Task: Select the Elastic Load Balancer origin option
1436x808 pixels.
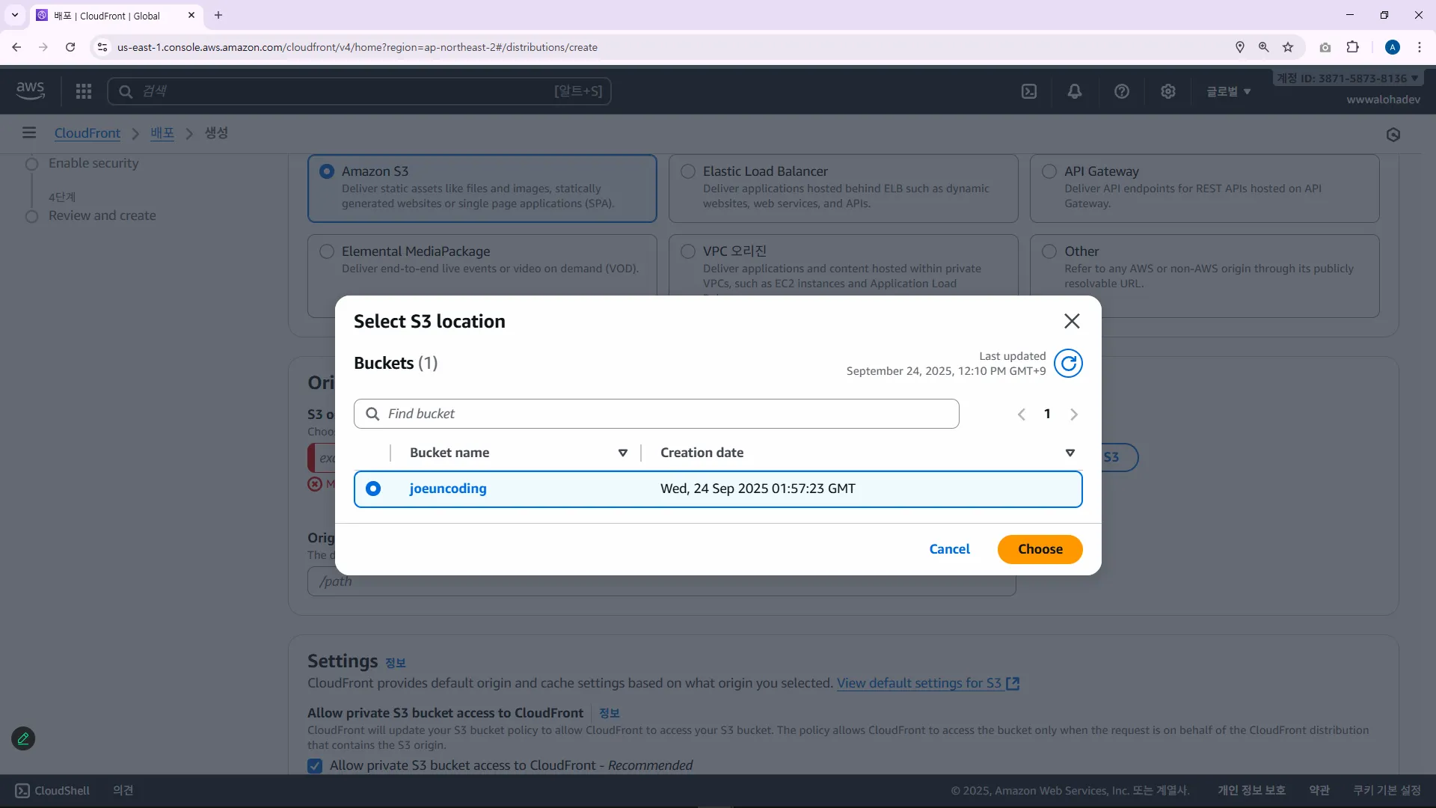Action: (688, 171)
